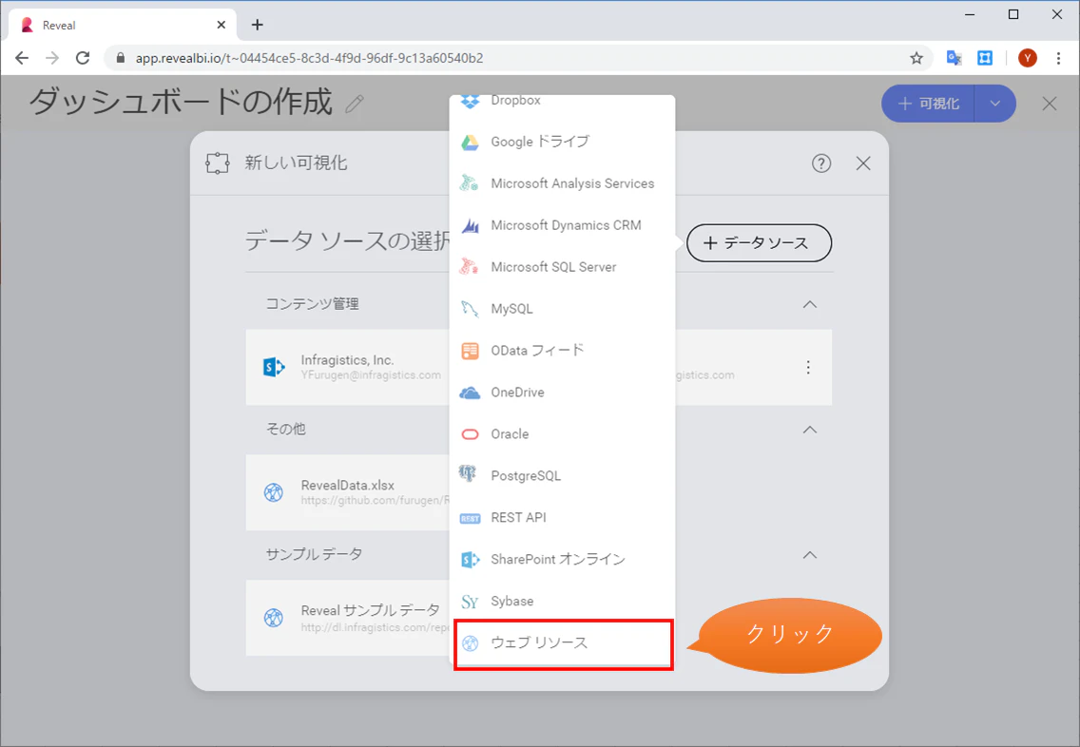
Task: Open a new browser tab
Action: point(257,25)
